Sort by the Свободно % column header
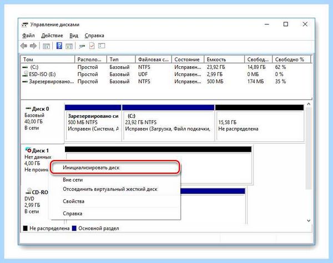The width and height of the screenshot is (333, 263). (291, 59)
